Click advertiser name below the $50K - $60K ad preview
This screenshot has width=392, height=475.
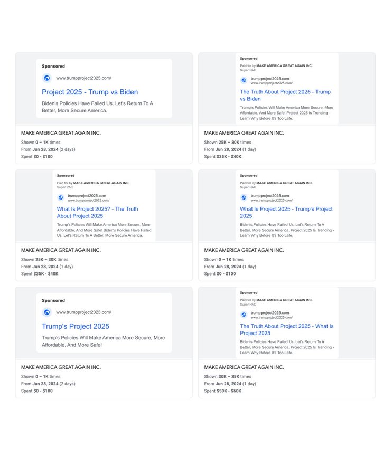pyautogui.click(x=244, y=367)
